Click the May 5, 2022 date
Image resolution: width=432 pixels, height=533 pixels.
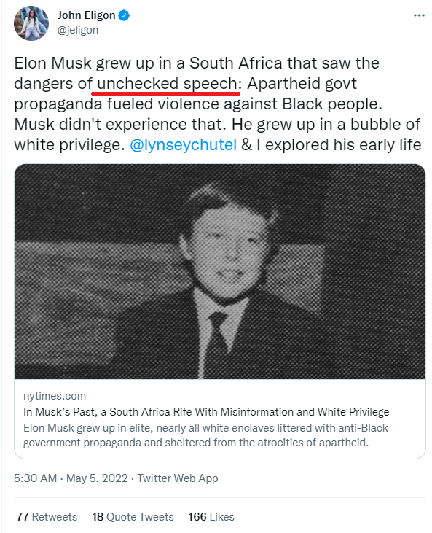(97, 478)
